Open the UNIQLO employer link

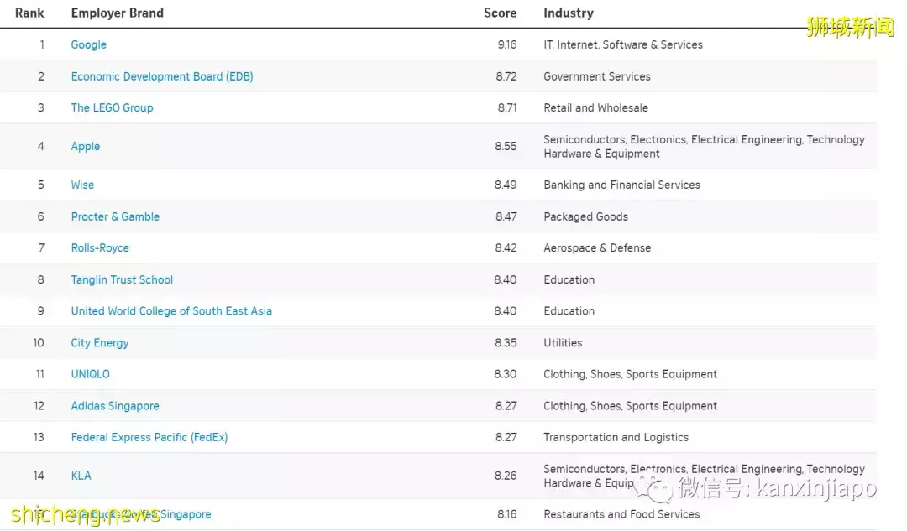[x=90, y=374]
